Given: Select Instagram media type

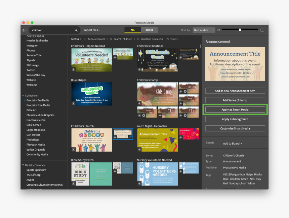Looking at the screenshot, I should tap(32, 45).
